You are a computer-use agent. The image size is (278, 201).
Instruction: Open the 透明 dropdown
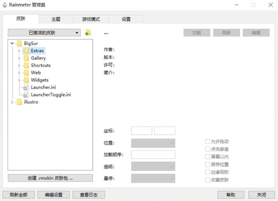click(153, 166)
